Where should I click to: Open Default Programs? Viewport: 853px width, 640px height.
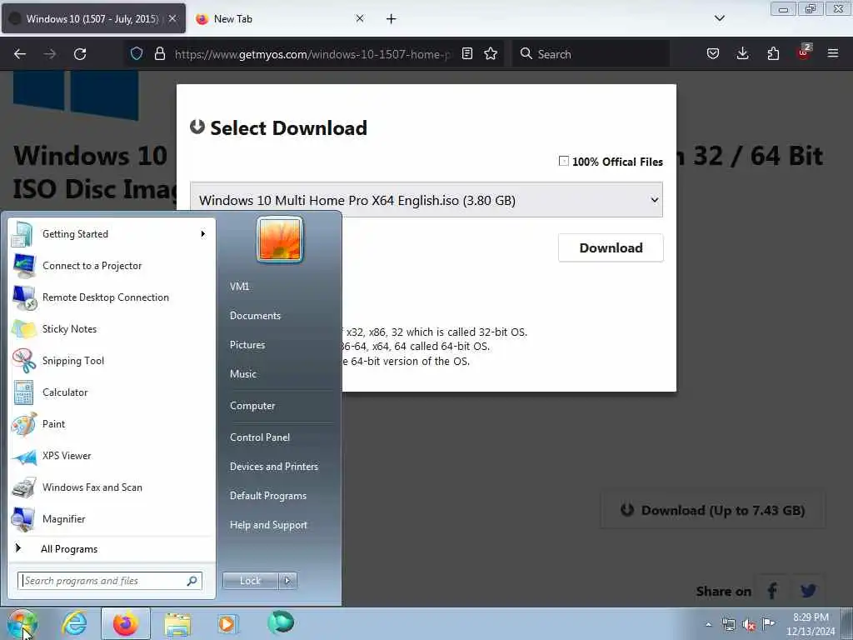pos(278,496)
